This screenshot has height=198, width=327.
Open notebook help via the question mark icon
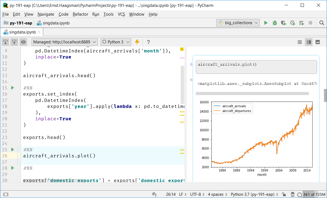[148, 42]
